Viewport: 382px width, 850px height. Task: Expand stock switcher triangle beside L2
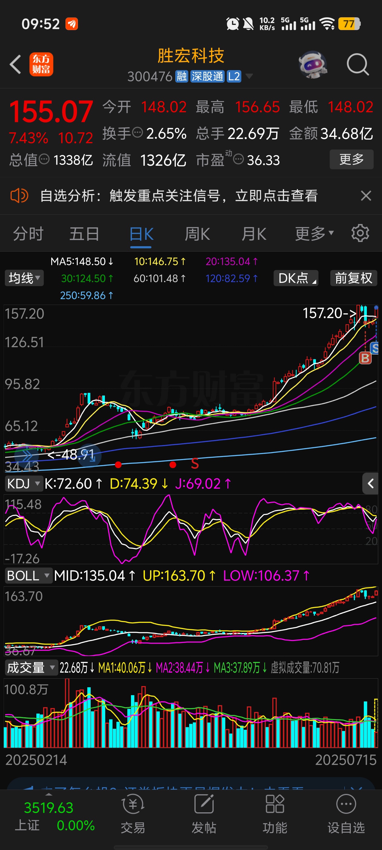(x=250, y=76)
